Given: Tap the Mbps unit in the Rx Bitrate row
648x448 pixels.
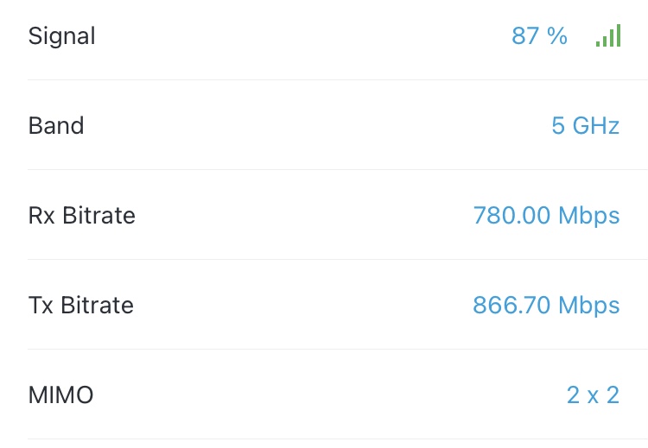Looking at the screenshot, I should [x=589, y=217].
